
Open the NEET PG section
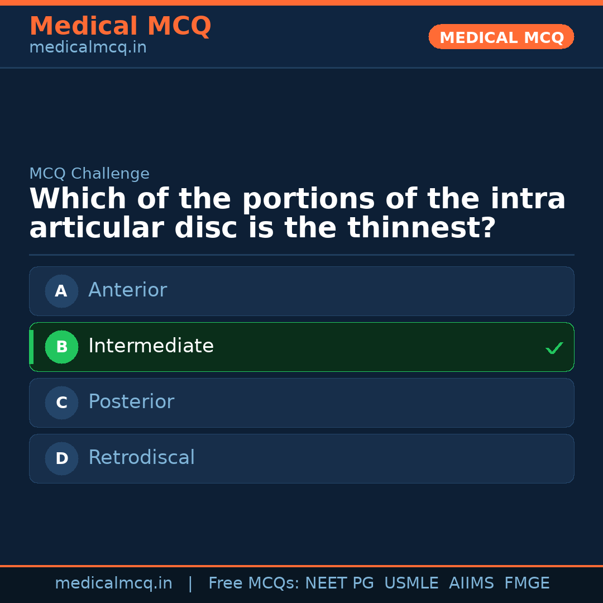[x=339, y=582]
